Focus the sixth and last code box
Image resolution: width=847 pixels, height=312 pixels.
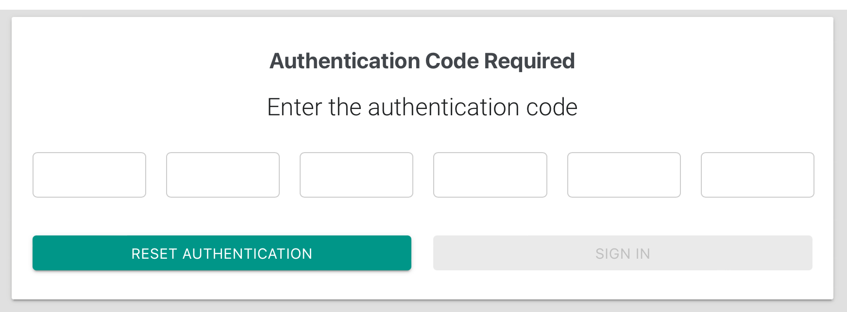[758, 175]
